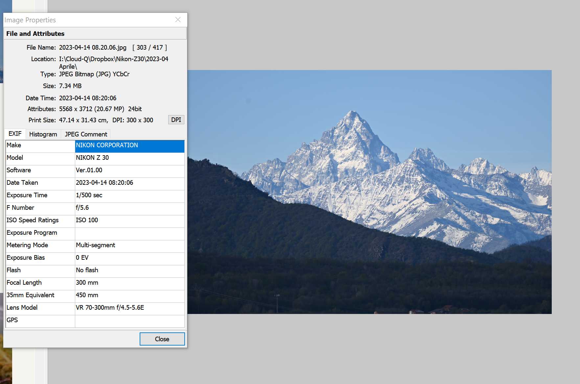580x384 pixels.
Task: Switch to the JPEG Comment tab
Action: click(x=86, y=134)
